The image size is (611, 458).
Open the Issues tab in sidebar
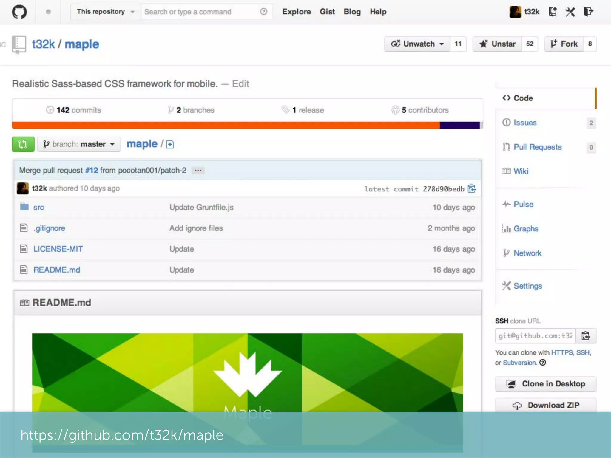(x=525, y=123)
